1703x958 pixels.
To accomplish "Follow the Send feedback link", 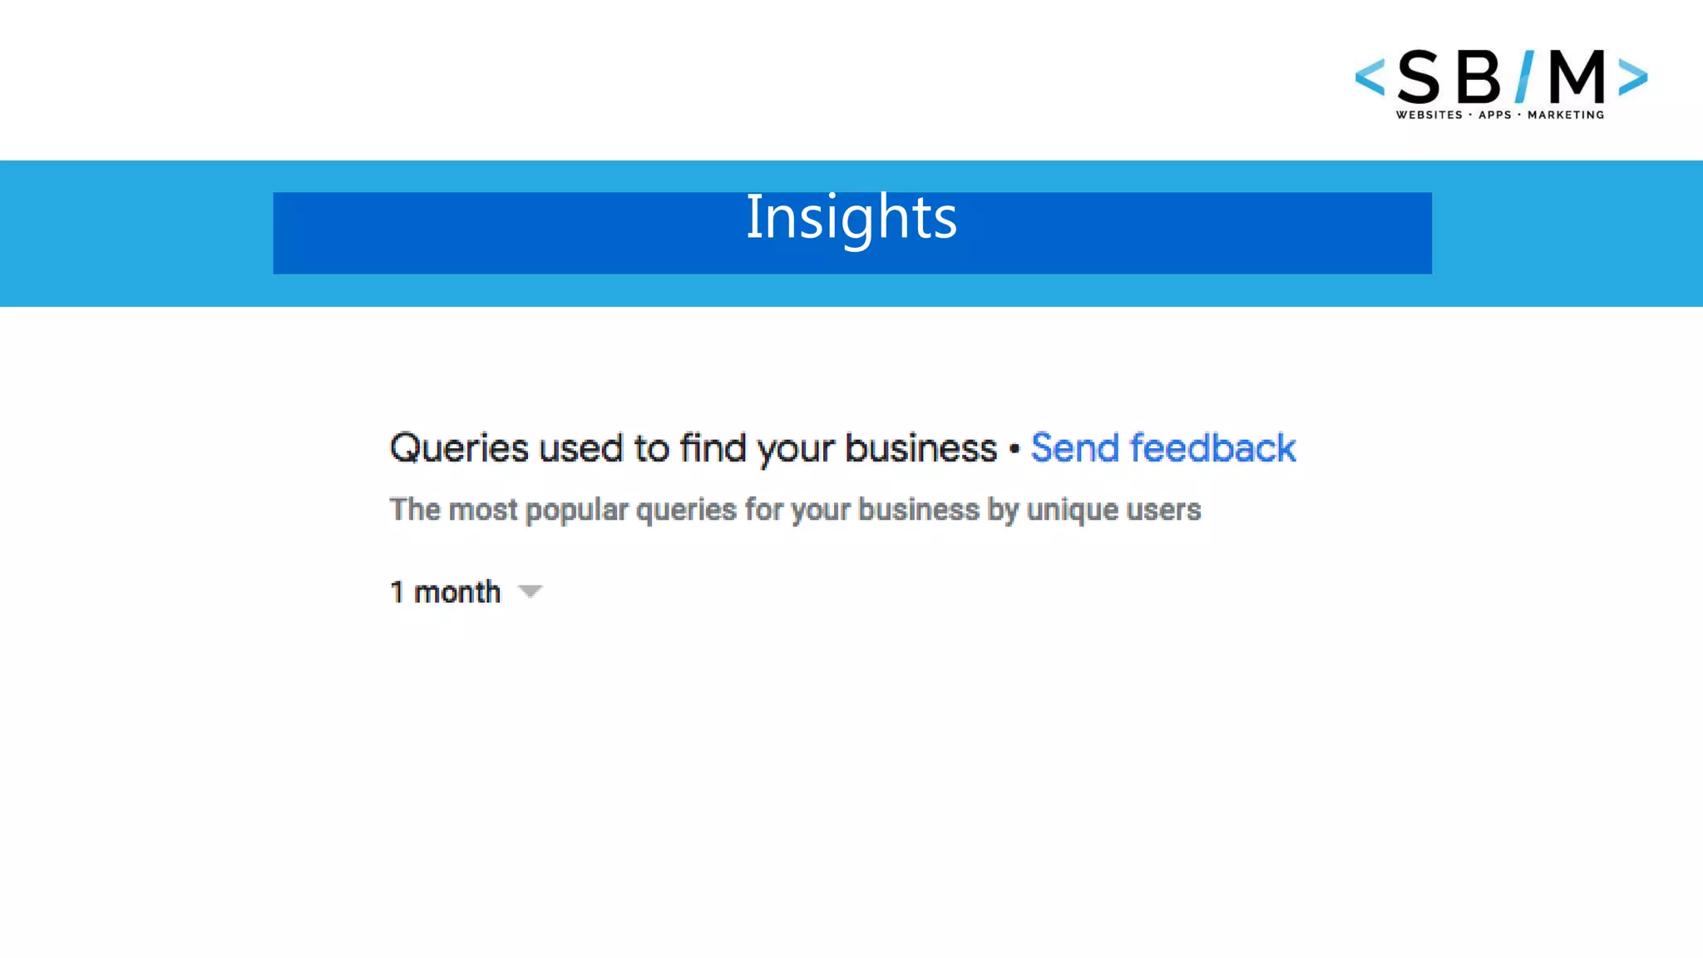I will click(1162, 448).
